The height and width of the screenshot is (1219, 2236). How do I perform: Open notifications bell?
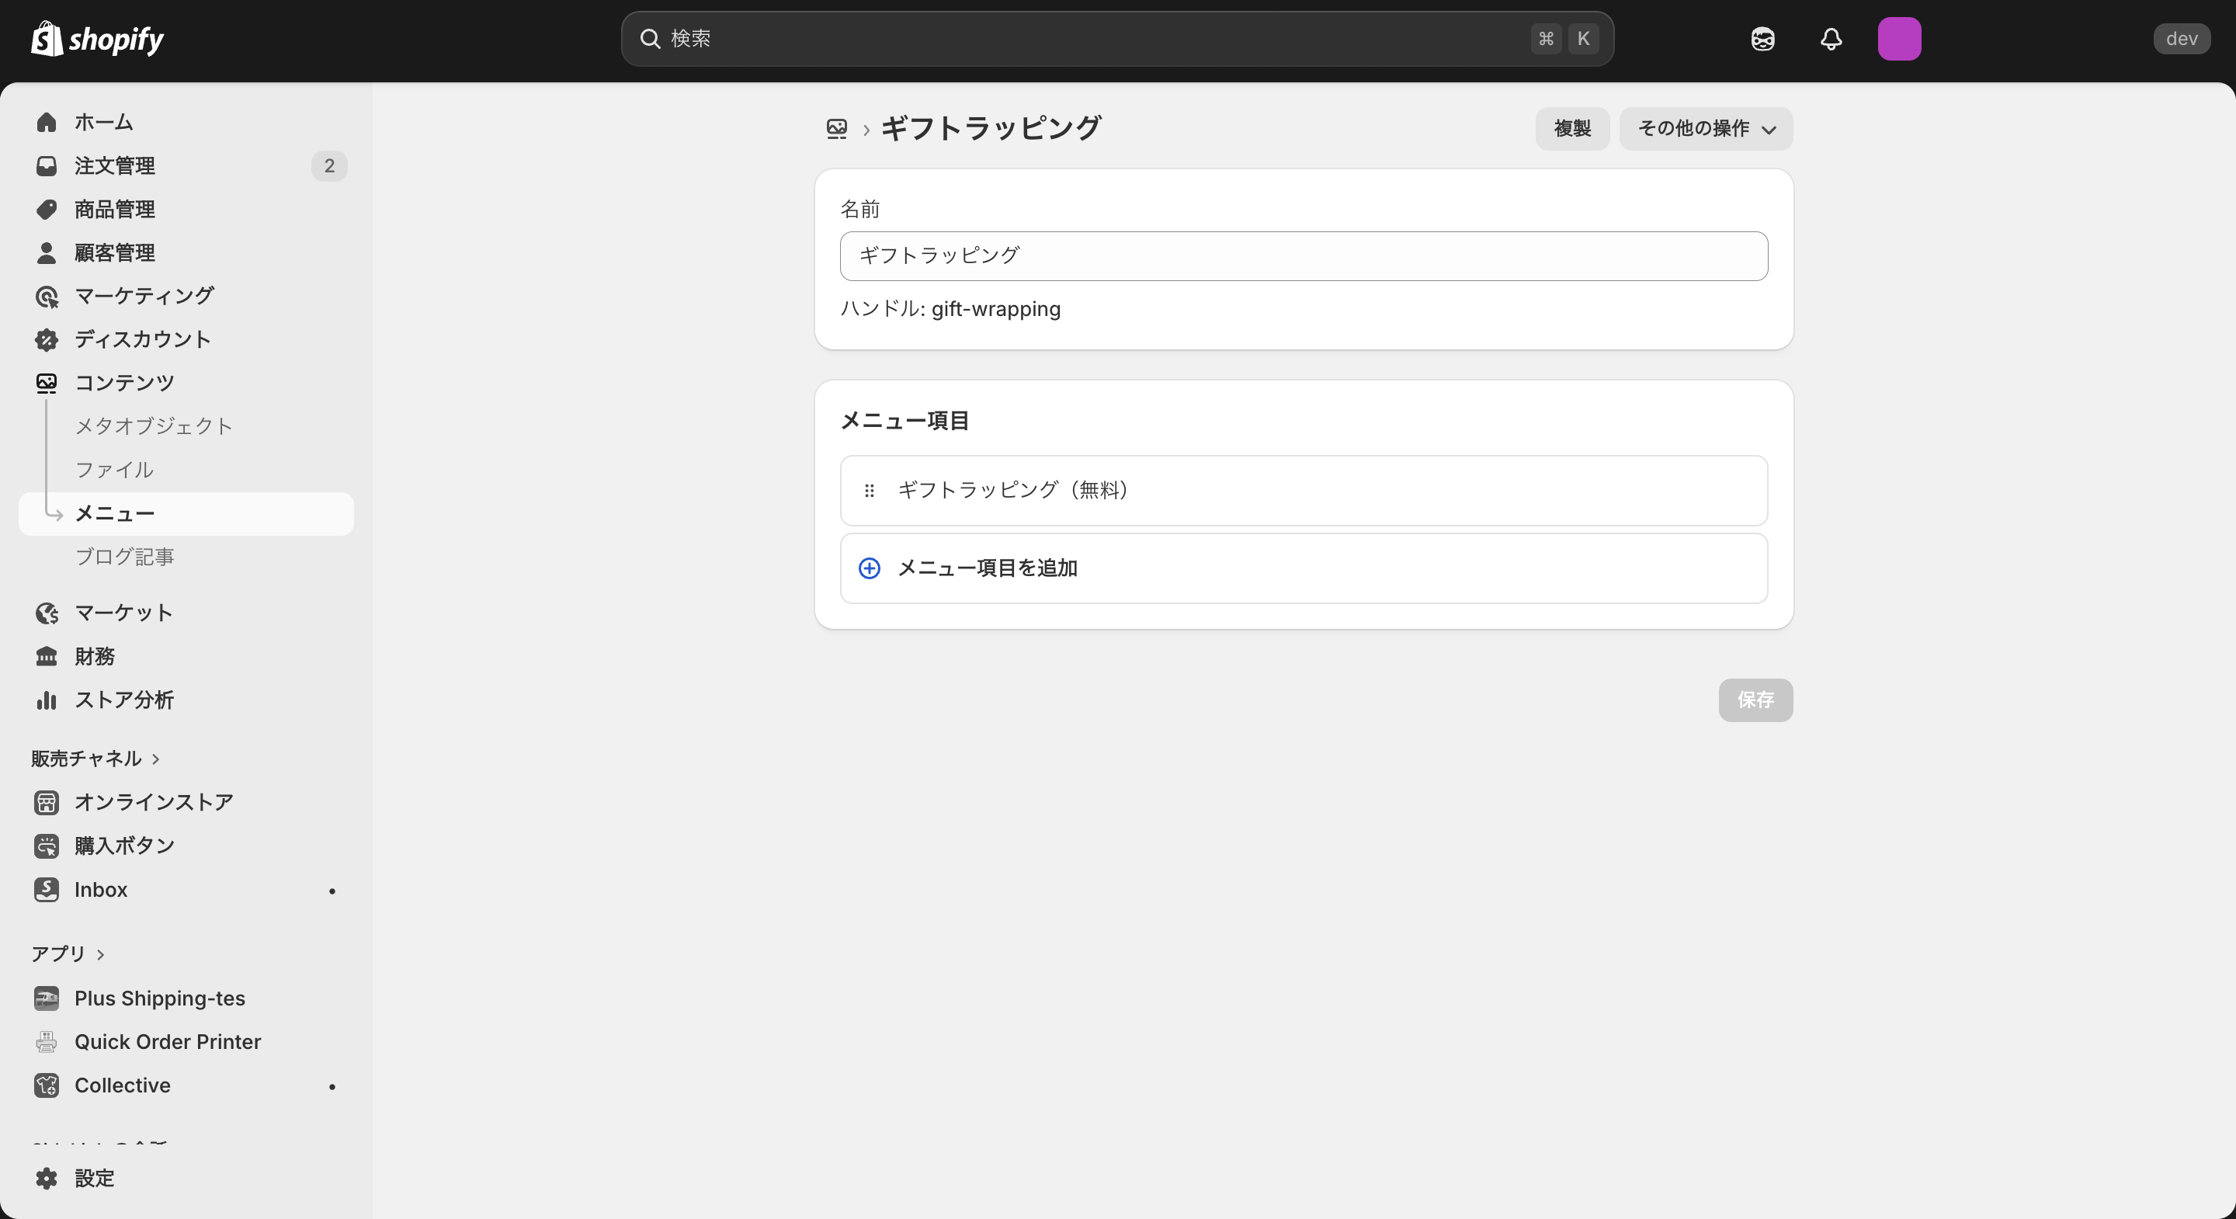click(1831, 38)
